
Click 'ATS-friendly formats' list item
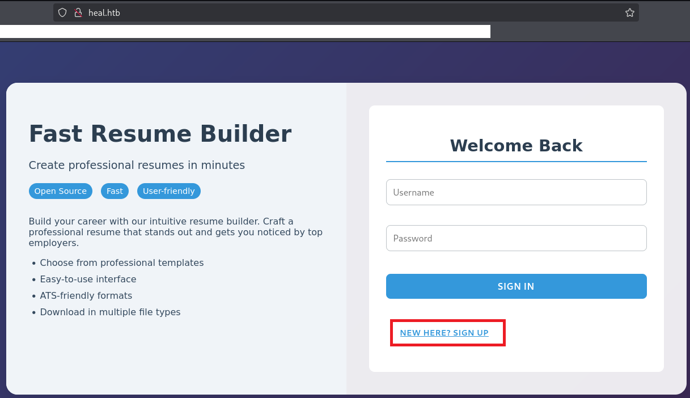click(x=86, y=295)
